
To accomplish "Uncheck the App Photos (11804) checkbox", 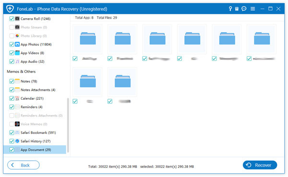I will click(12, 44).
